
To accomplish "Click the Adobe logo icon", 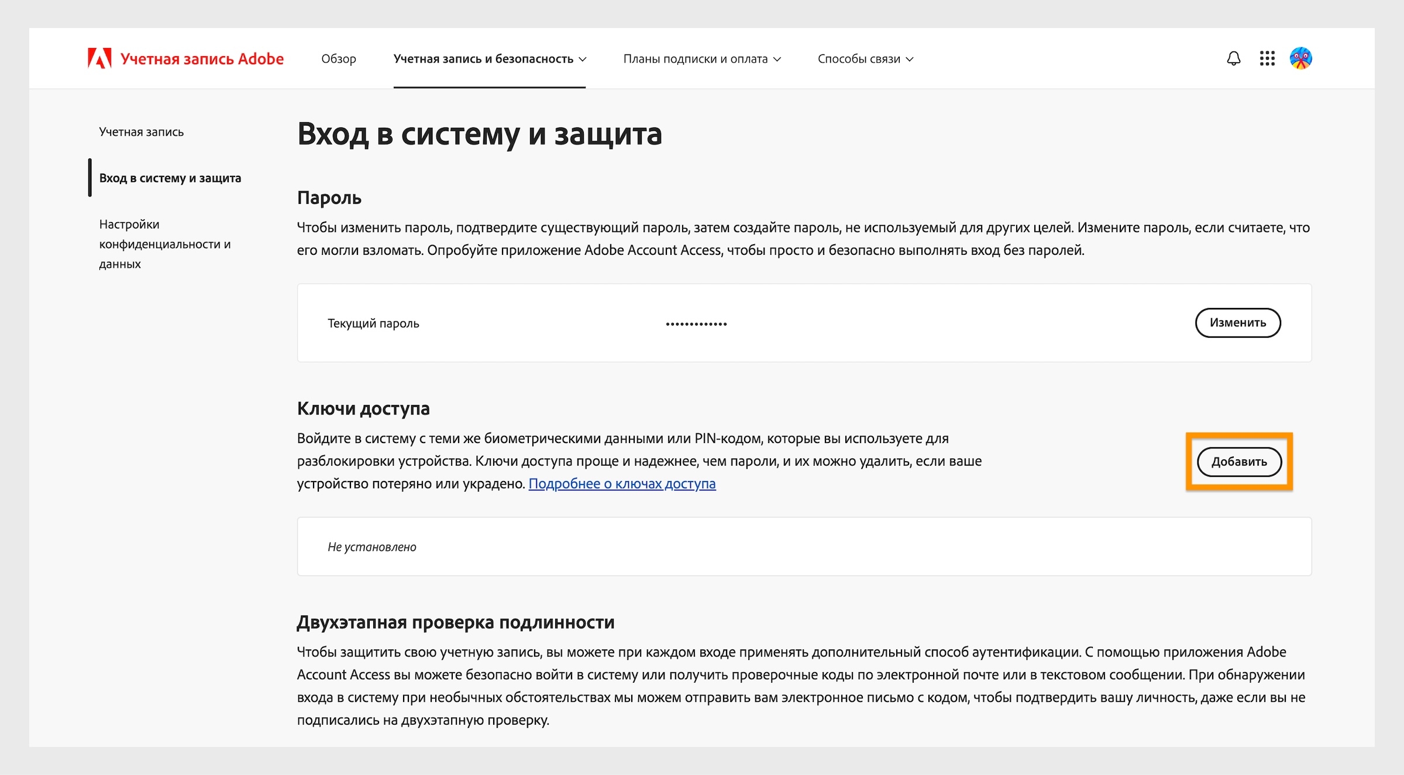I will click(x=101, y=58).
